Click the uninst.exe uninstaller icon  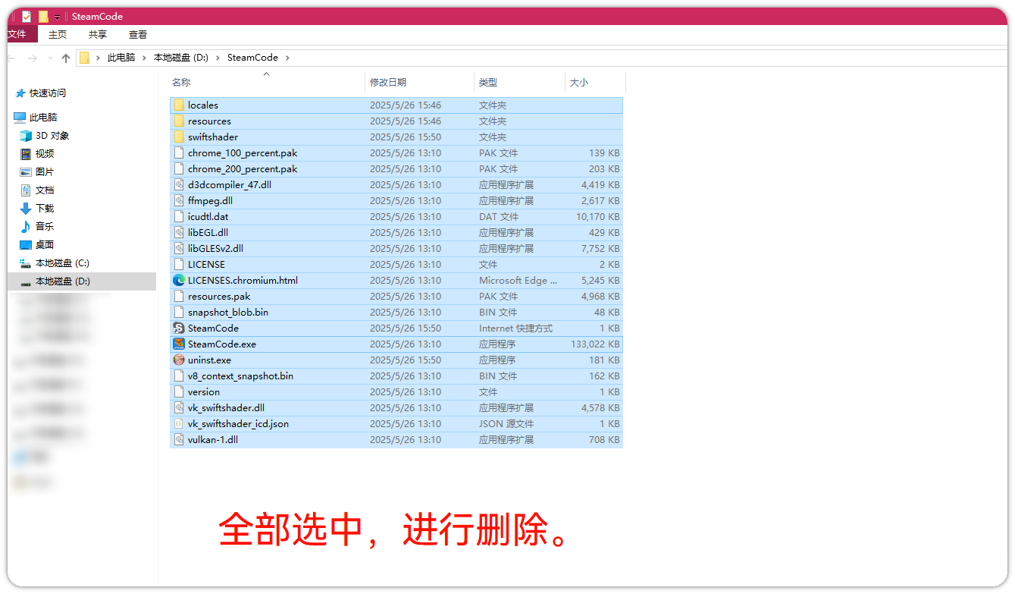pos(179,360)
